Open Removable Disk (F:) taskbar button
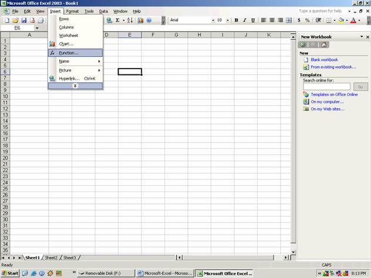 click(x=106, y=273)
